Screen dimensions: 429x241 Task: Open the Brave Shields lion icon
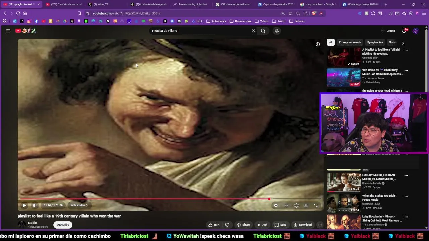tap(314, 13)
